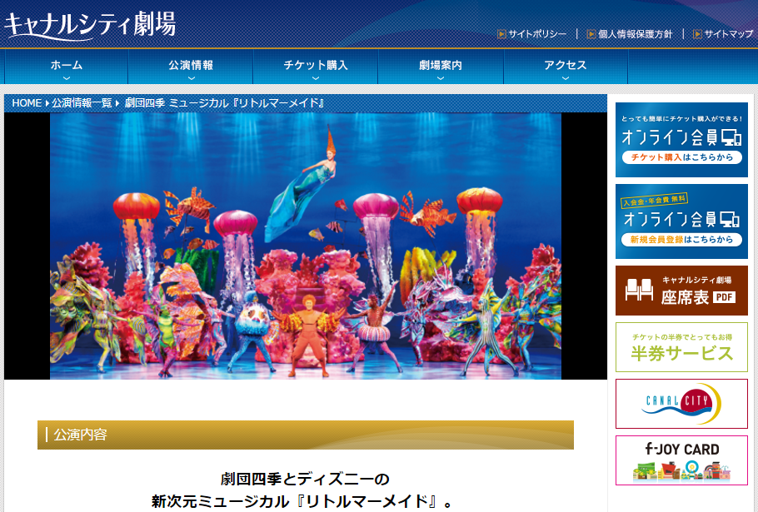Select the チケット購入 navigation menu
The height and width of the screenshot is (512, 758).
(x=316, y=67)
